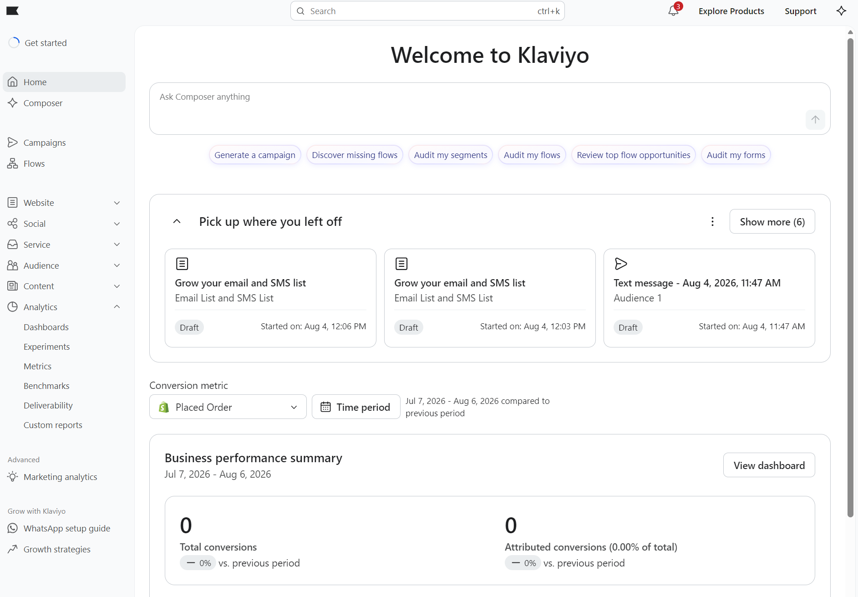
Task: Expand the Service menu chevron
Action: pyautogui.click(x=117, y=245)
